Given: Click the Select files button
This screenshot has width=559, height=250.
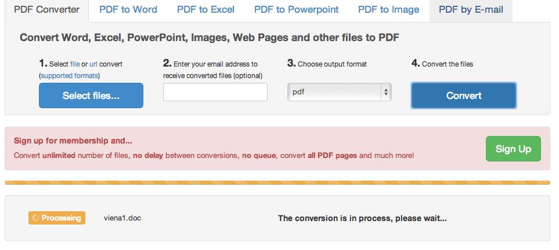Looking at the screenshot, I should [x=91, y=95].
